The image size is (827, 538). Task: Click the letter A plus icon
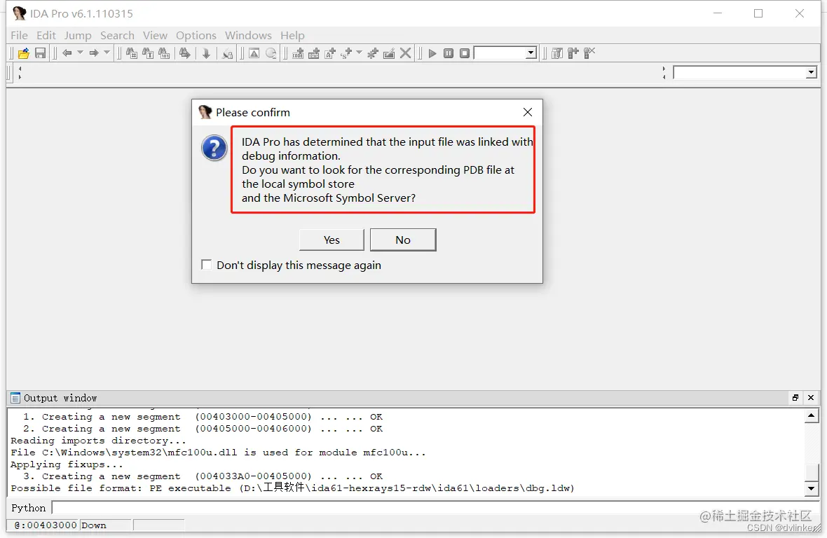[x=330, y=53]
